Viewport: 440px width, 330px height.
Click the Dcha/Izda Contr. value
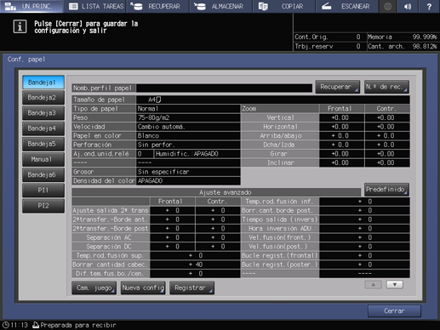[387, 145]
